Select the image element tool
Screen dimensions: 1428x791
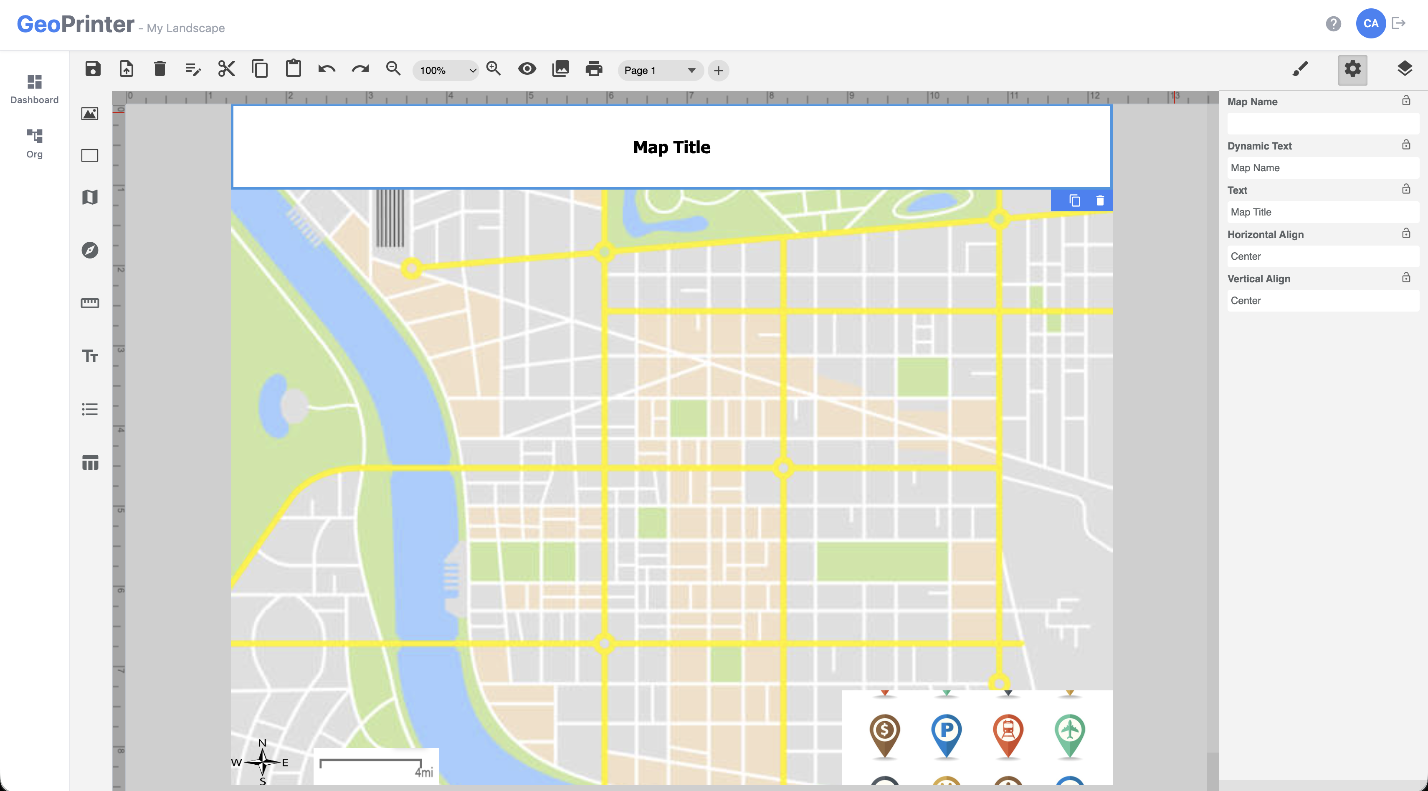90,114
